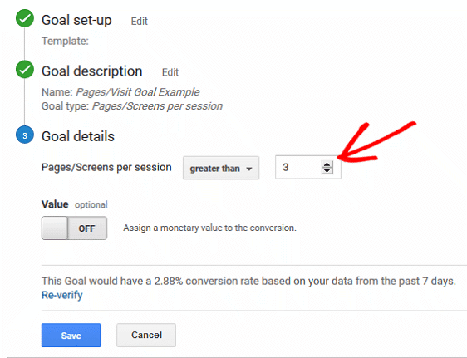Viewport: 467px width, 358px height.
Task: Focus the pages per session number field
Action: point(308,167)
